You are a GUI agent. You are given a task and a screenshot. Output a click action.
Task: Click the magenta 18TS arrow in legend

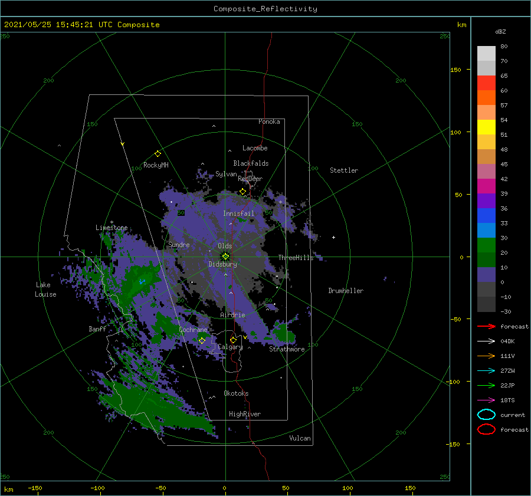[x=486, y=400]
